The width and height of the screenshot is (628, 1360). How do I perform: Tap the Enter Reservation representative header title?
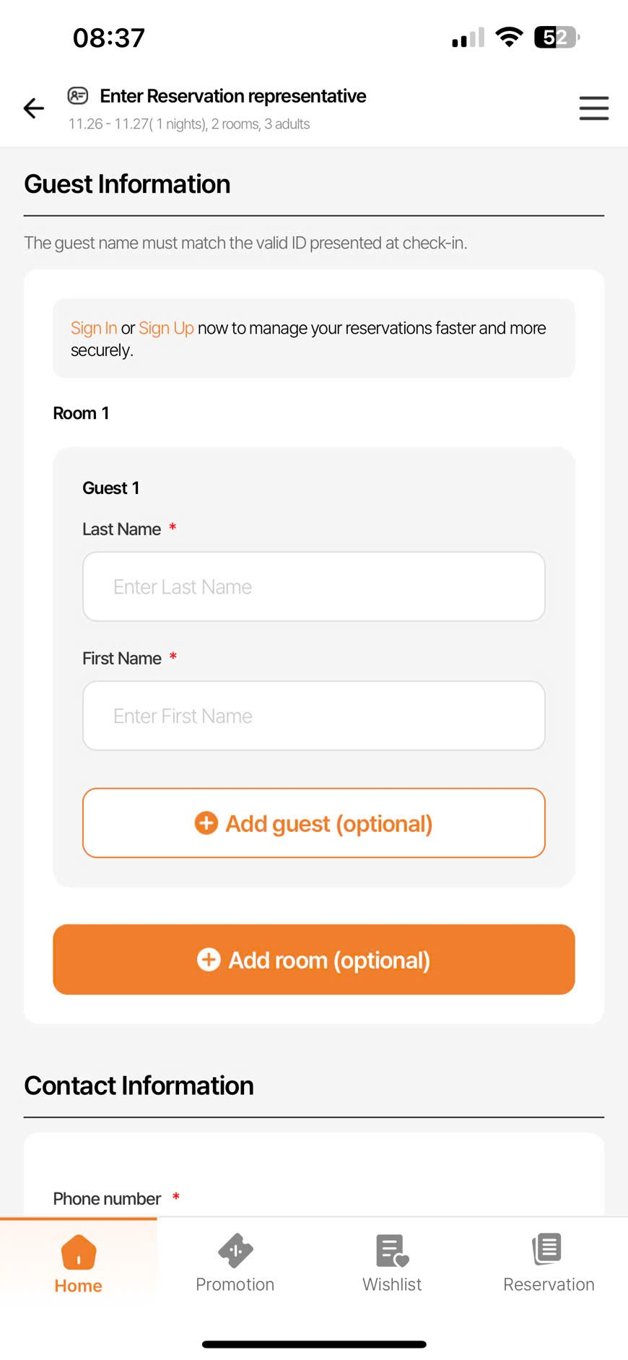(x=233, y=96)
